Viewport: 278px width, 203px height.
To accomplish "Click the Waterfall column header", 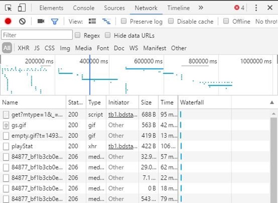I will coord(192,103).
